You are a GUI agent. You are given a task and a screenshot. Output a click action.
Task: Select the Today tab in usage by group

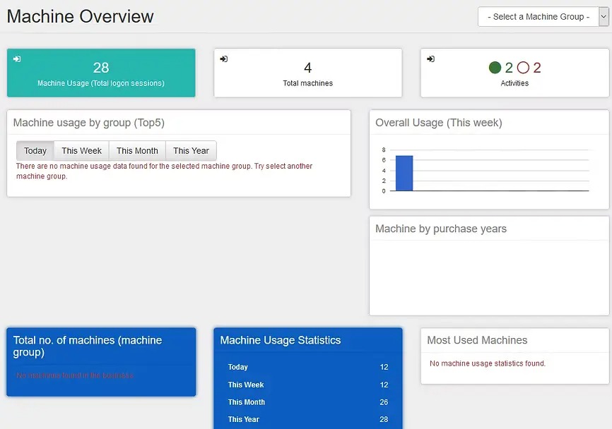pos(35,151)
